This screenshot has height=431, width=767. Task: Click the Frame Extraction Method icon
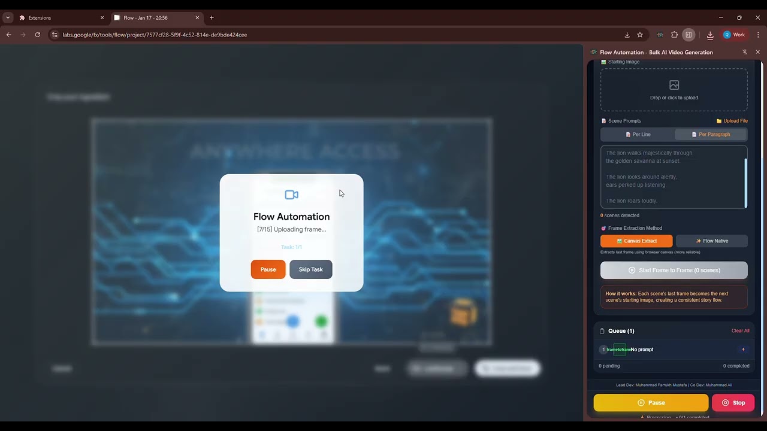point(603,228)
